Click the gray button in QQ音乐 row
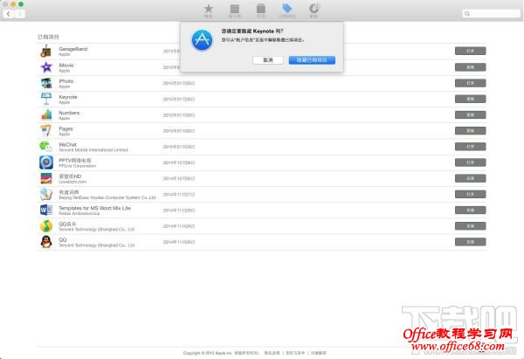The width and height of the screenshot is (524, 359). coord(470,226)
